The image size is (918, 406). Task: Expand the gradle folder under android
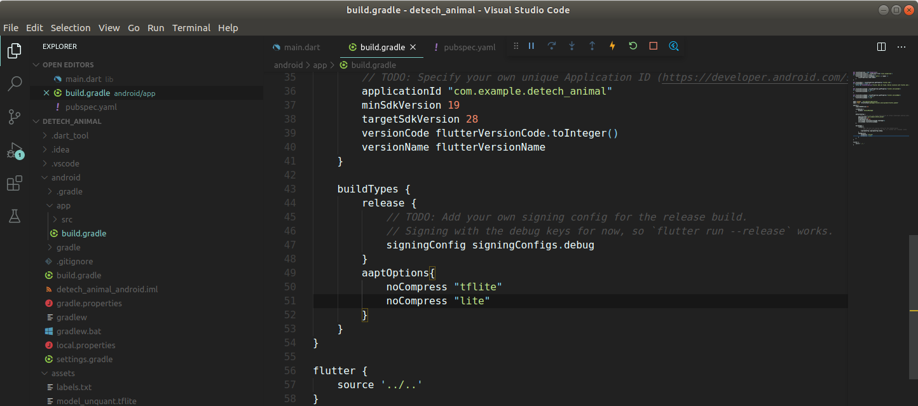pos(69,247)
